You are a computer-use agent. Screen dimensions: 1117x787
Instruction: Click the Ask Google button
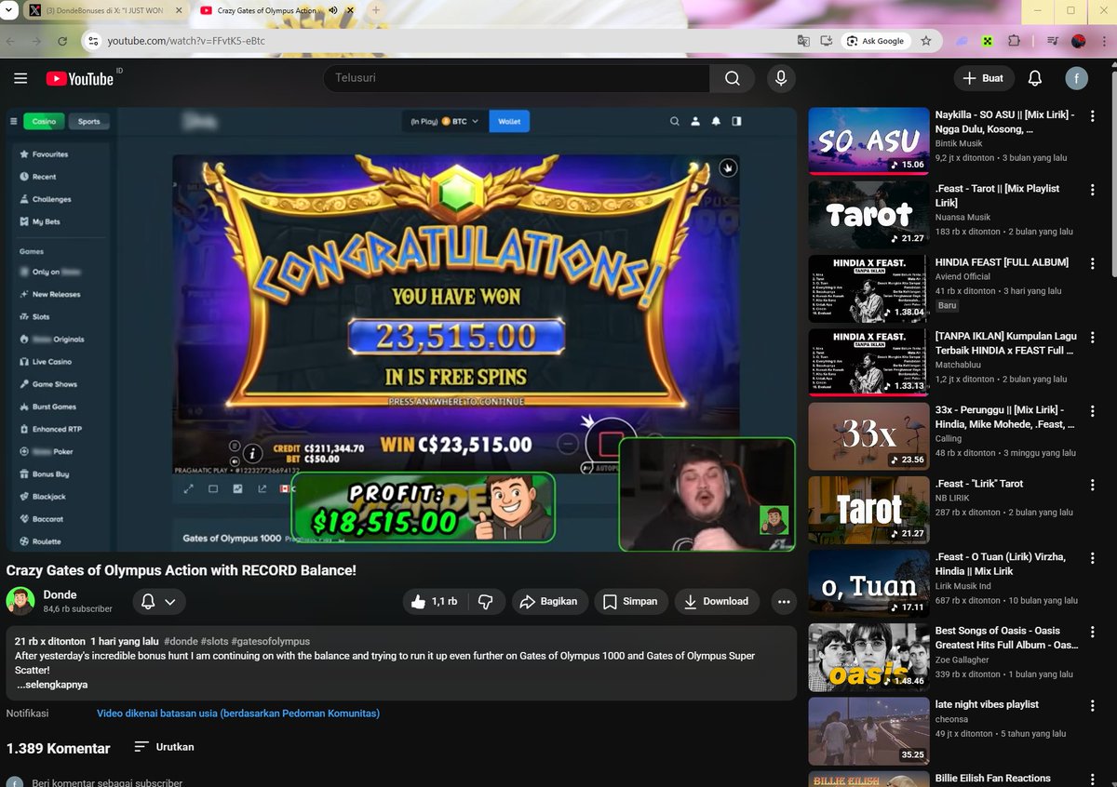pyautogui.click(x=875, y=41)
